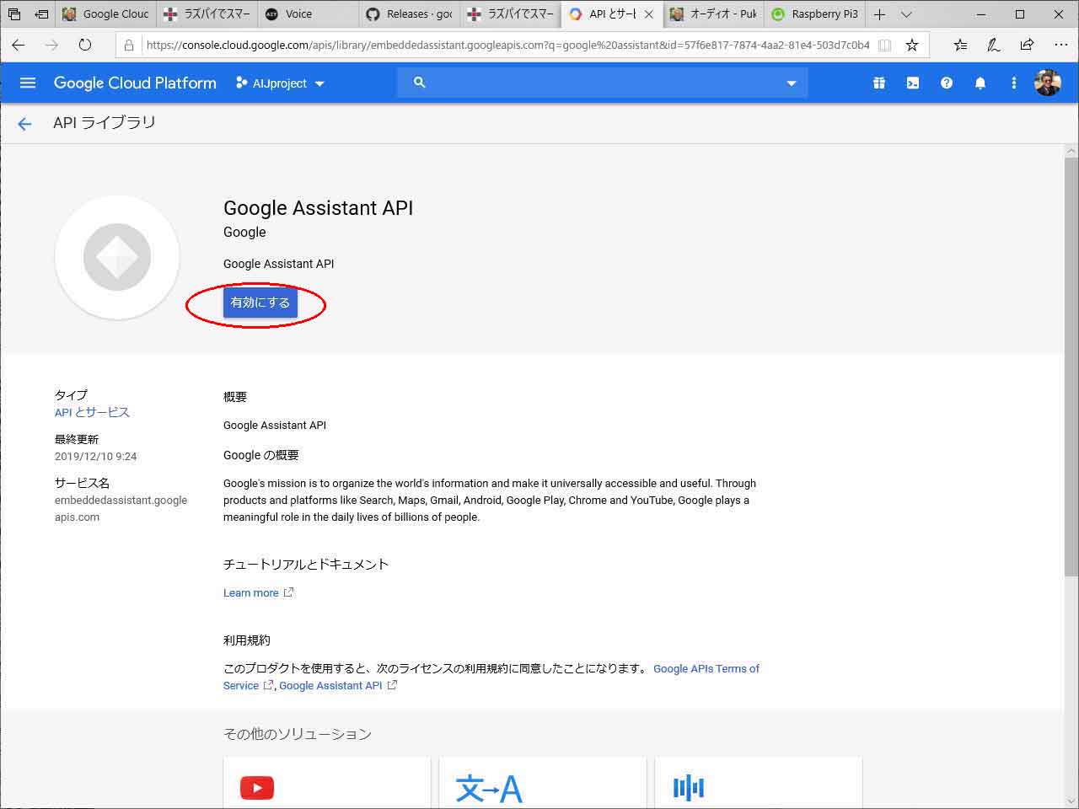Toggle reading view icon in address bar

tap(885, 46)
